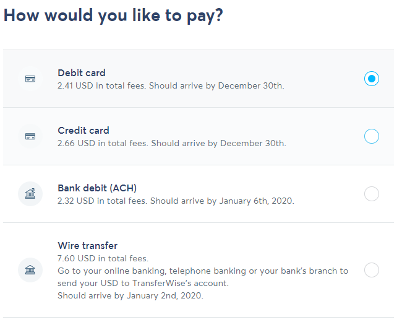Enable the Bank debit (ACH) radio button

371,194
